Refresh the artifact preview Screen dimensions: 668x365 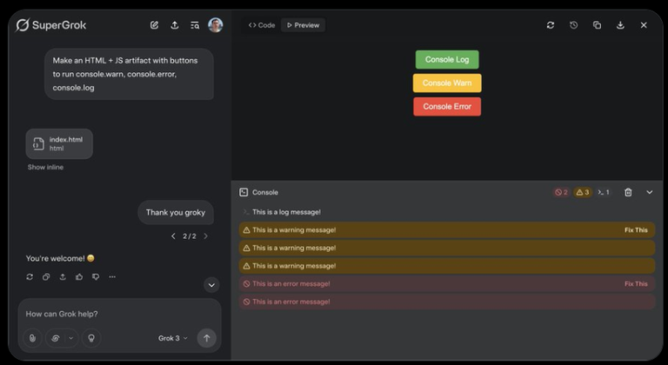[551, 25]
